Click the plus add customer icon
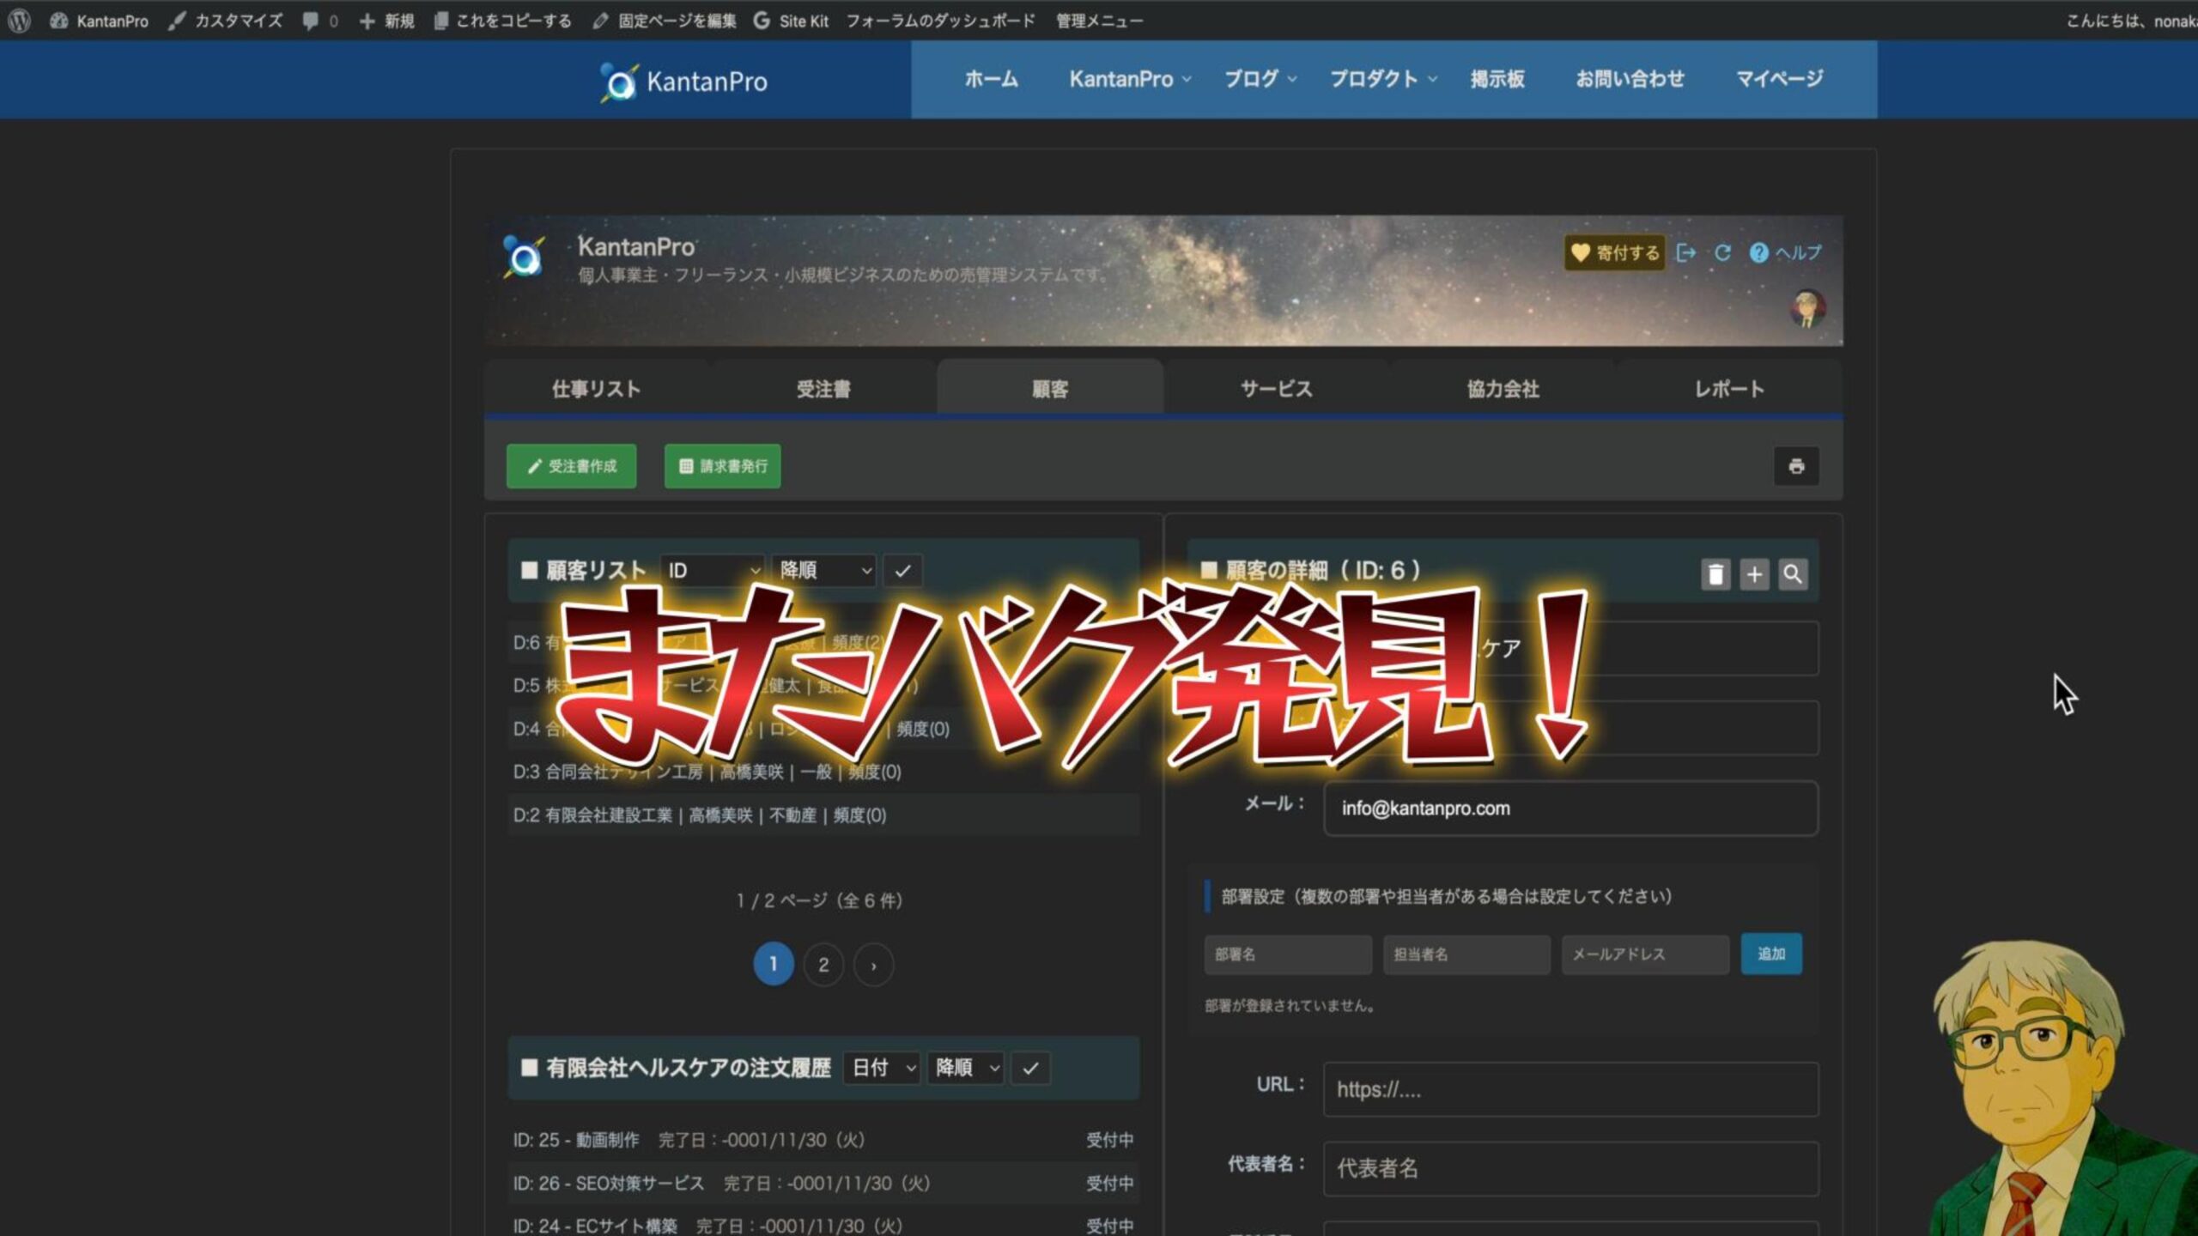 [x=1754, y=574]
